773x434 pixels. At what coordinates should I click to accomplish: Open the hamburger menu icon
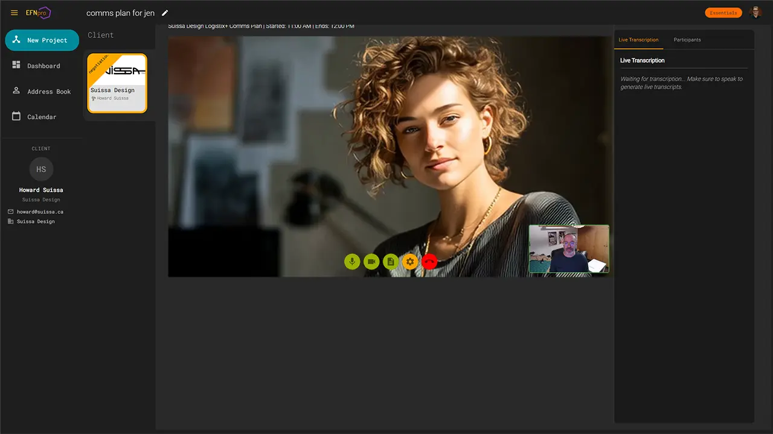(x=14, y=13)
